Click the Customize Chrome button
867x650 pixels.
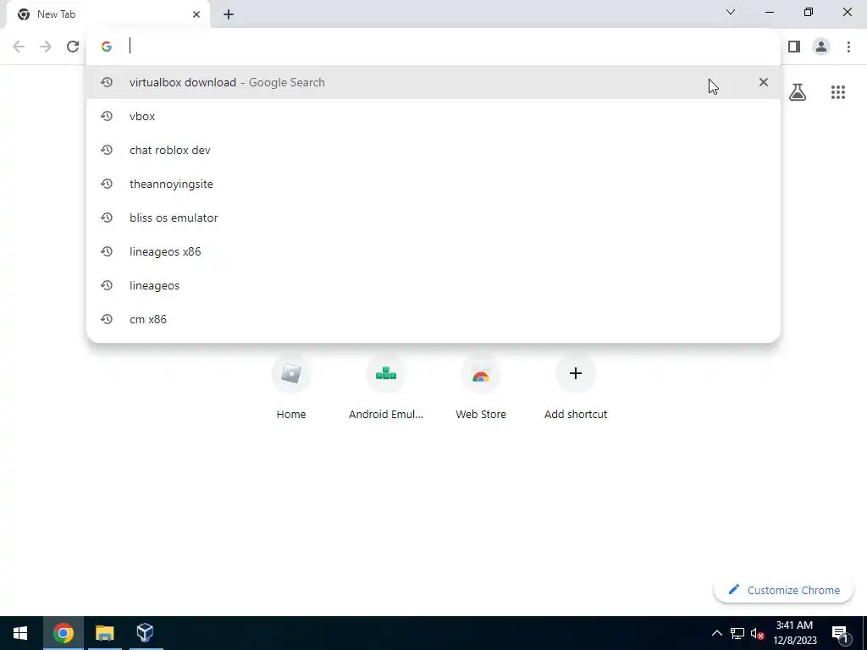pos(783,590)
